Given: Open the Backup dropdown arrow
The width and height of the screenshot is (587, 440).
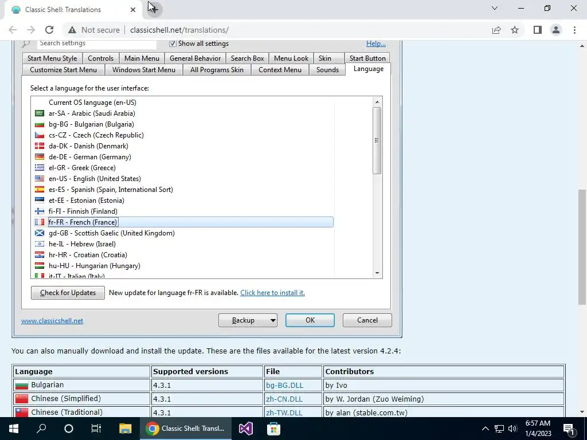Looking at the screenshot, I should click(x=273, y=320).
